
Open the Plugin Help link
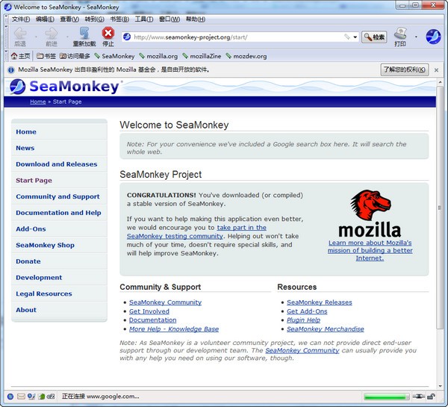(303, 320)
